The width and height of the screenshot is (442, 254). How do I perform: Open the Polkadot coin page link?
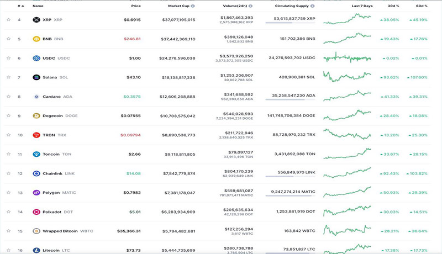coord(57,212)
